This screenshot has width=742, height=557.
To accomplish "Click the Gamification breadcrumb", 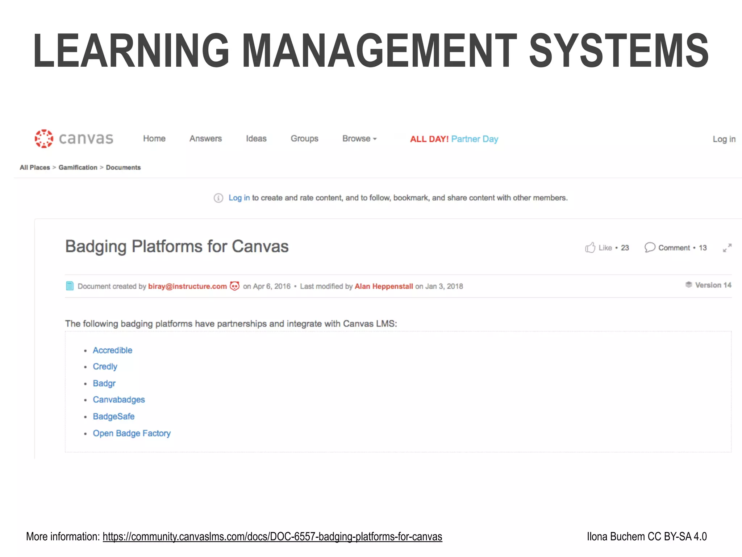I will [x=78, y=168].
